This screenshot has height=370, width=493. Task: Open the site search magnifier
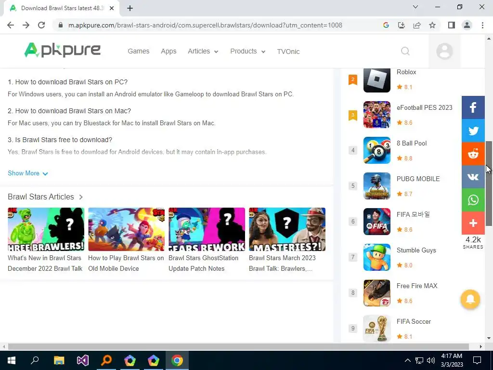405,51
